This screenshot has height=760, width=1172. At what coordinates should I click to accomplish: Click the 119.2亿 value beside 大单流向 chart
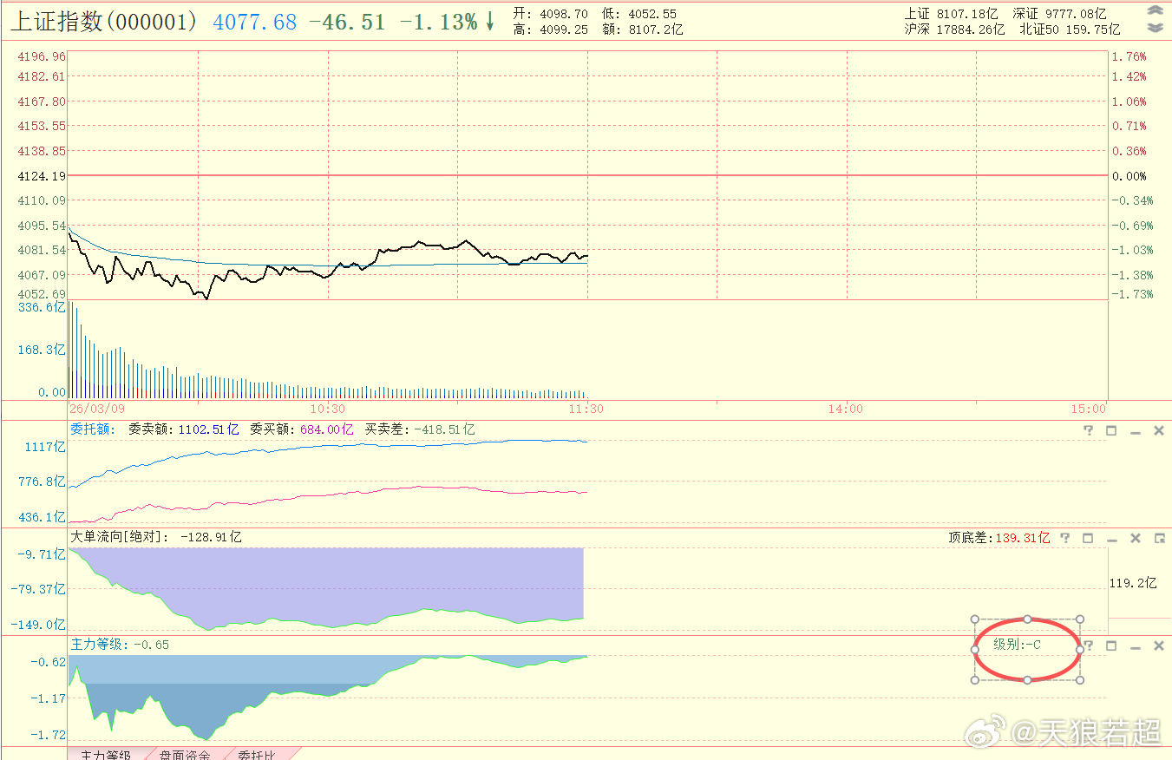[1133, 583]
